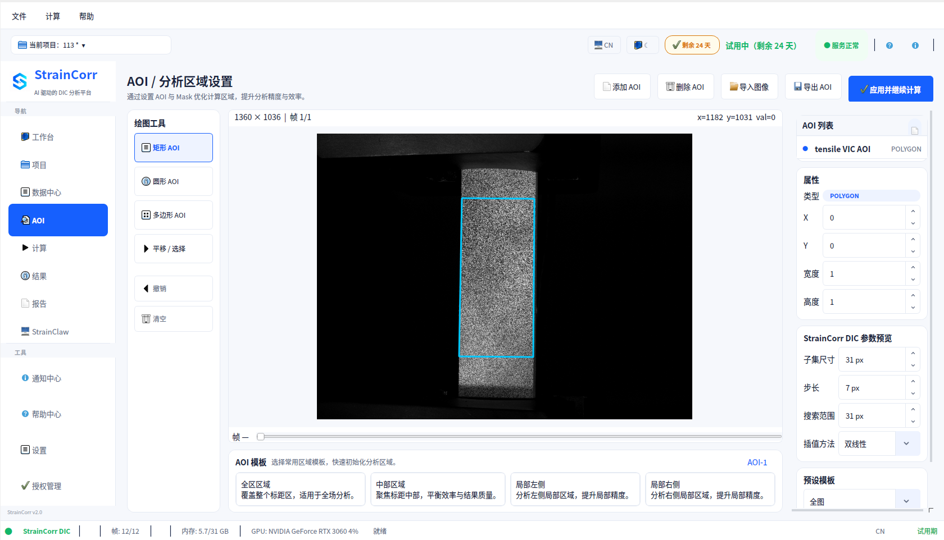944x540 pixels.
Task: Click GPU NVIDIA GeForce status text
Action: tap(305, 531)
